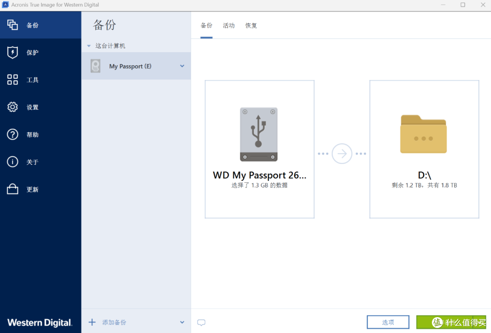Open the 备份 section in sidebar
491x333 pixels.
(x=40, y=25)
